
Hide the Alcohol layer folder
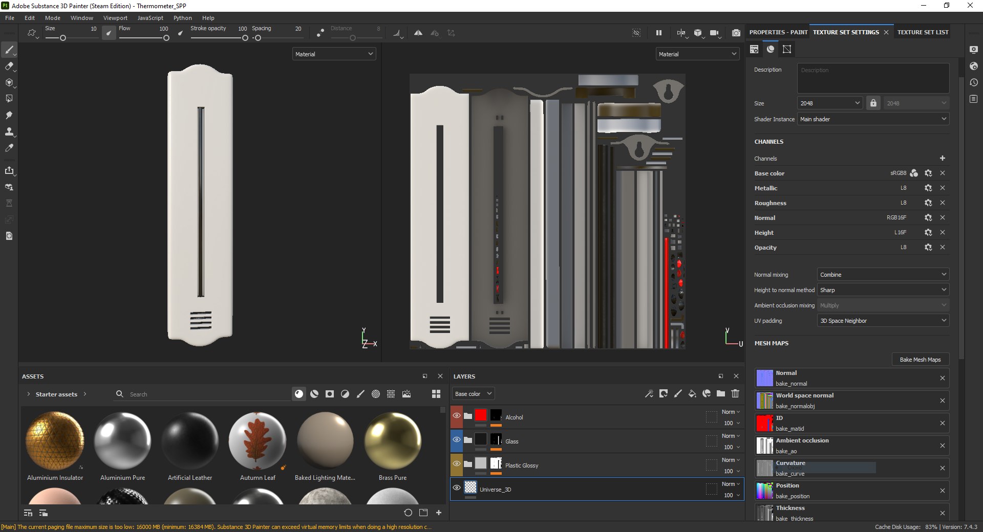457,416
